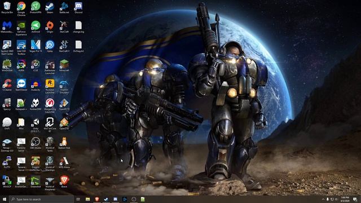The image size is (361, 203).
Task: Click the World of Warships shortcut
Action: coord(50,164)
